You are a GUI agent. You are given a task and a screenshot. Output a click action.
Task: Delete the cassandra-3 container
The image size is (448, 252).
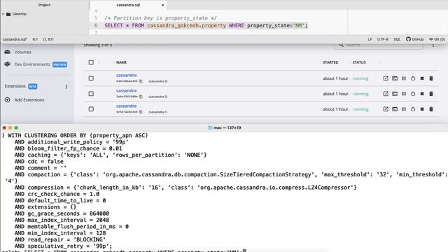tap(431, 78)
